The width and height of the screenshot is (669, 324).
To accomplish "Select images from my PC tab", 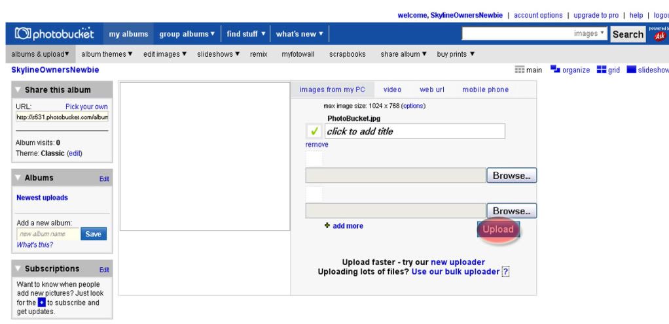I will pos(333,89).
